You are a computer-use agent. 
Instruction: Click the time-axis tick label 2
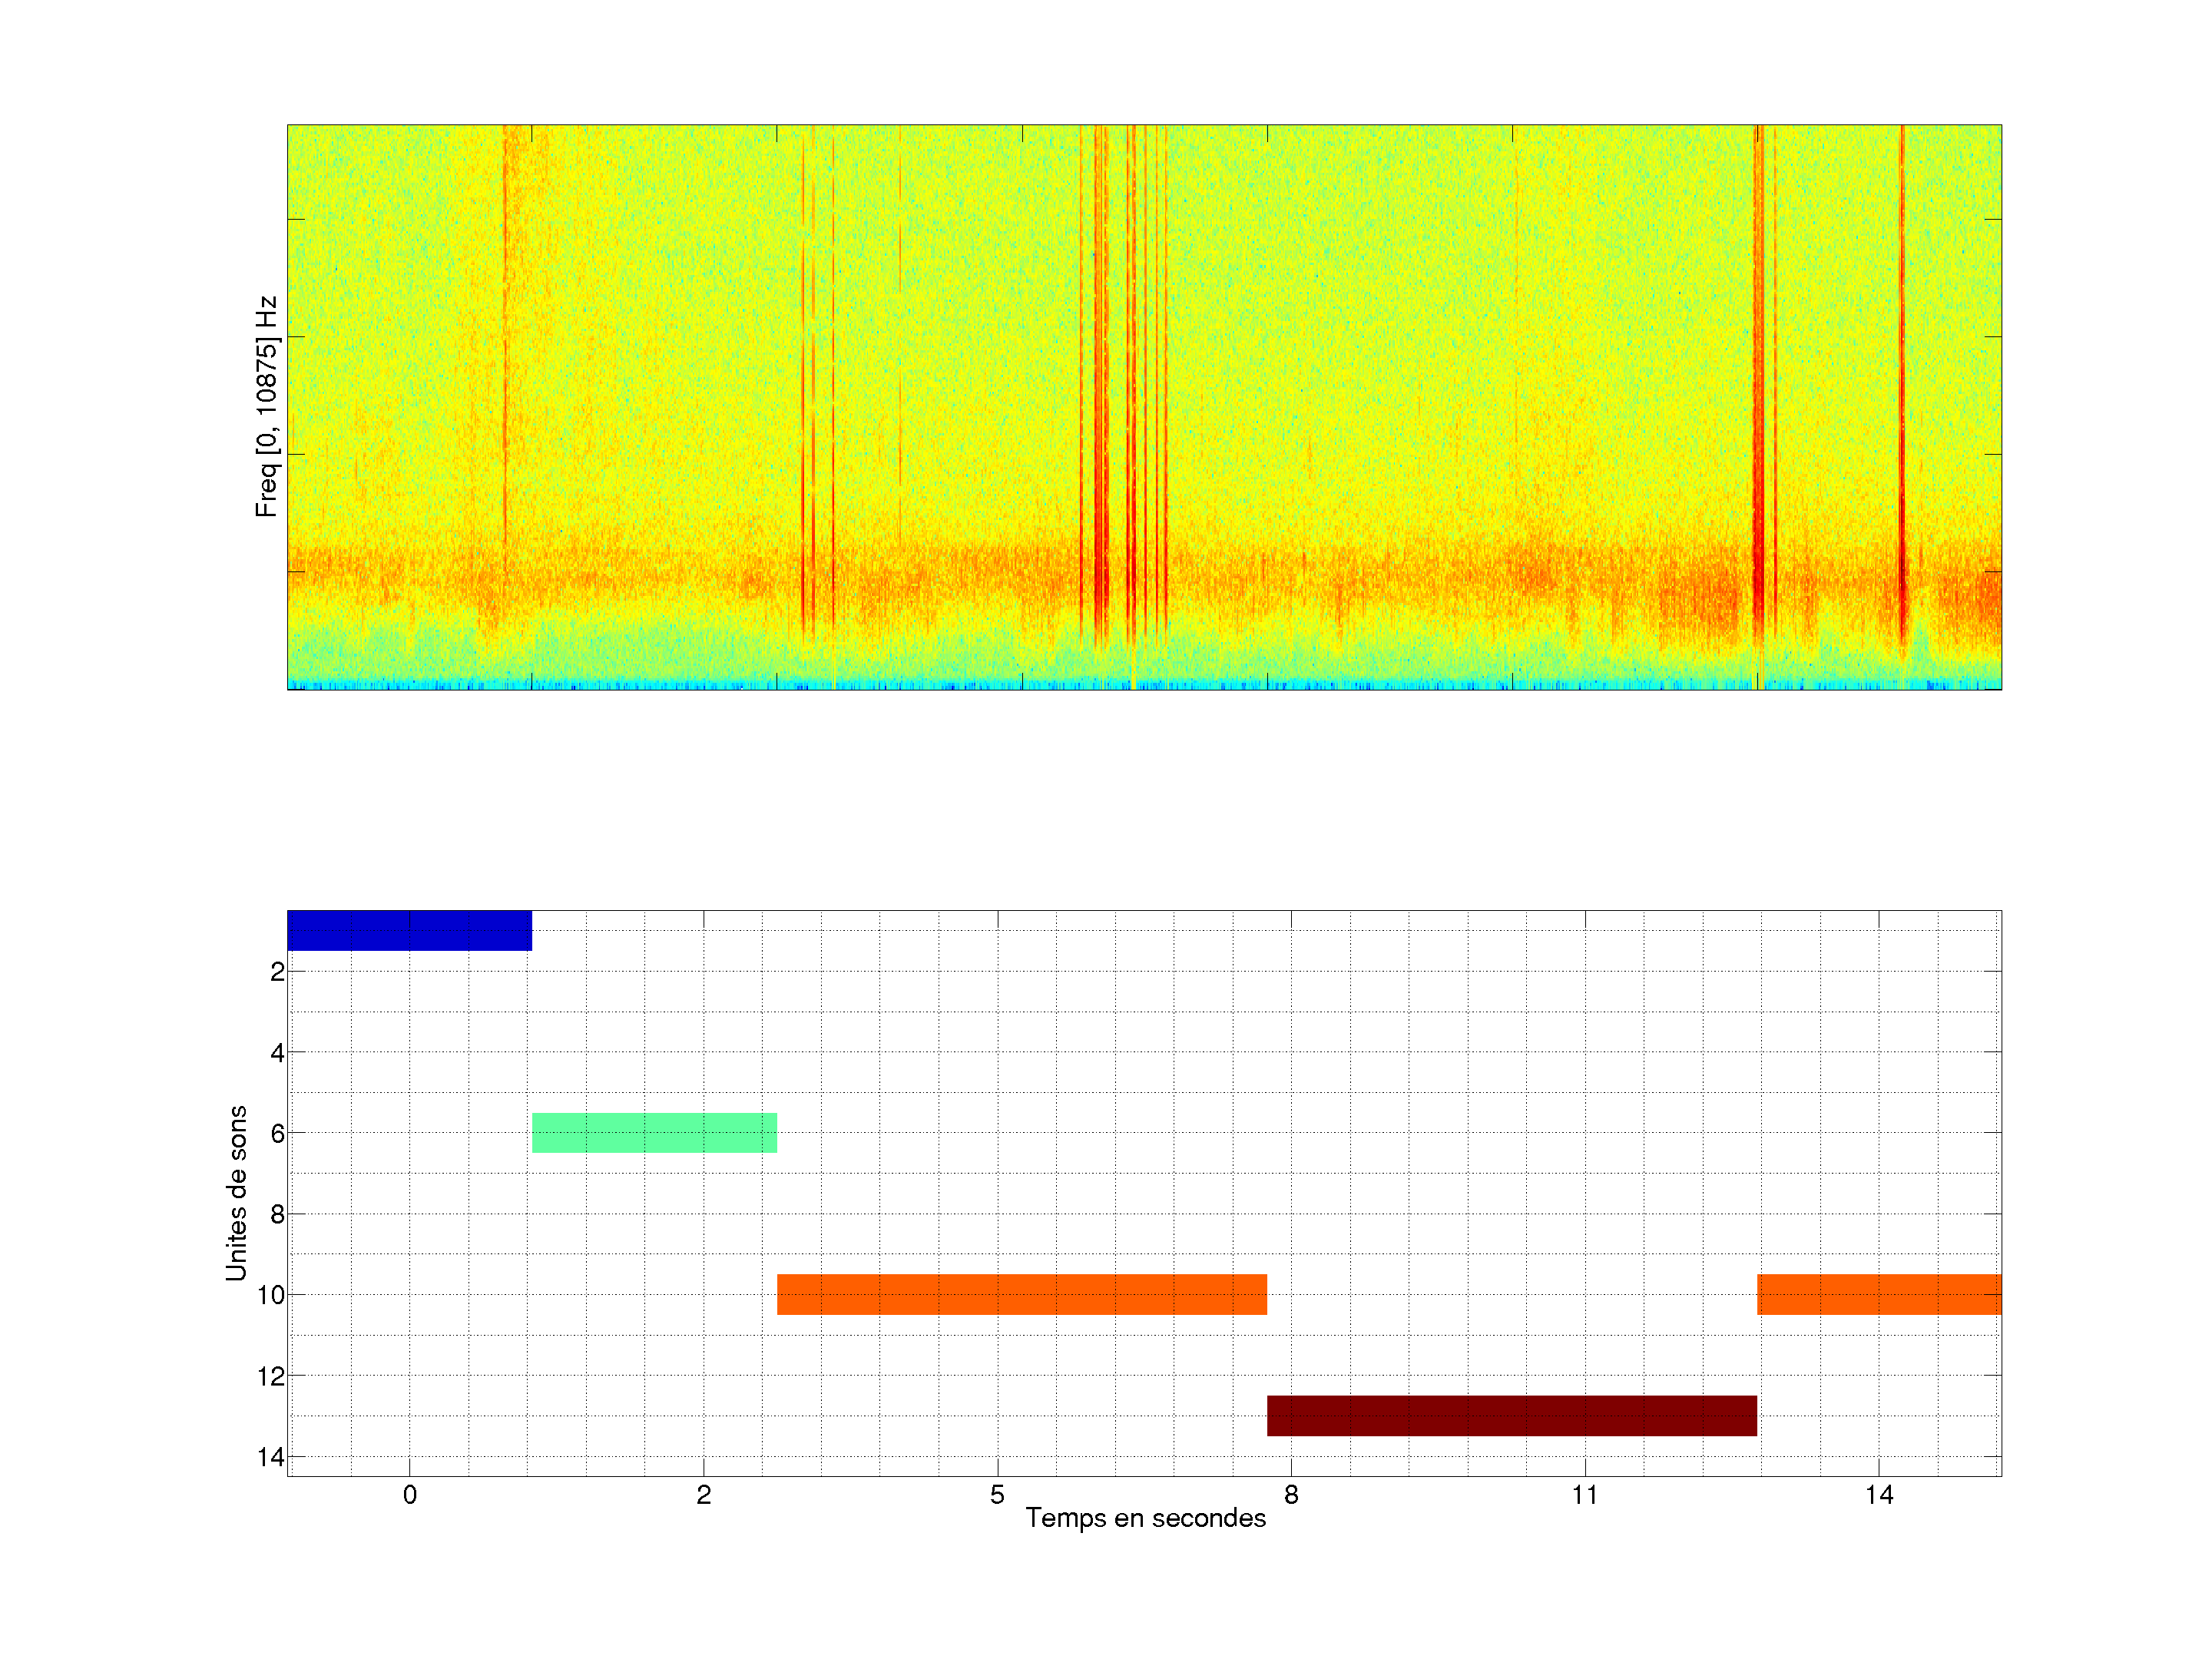(x=703, y=1495)
